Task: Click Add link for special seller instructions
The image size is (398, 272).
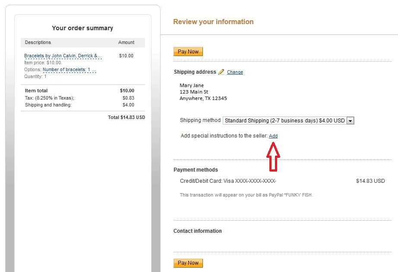Action: click(x=273, y=136)
